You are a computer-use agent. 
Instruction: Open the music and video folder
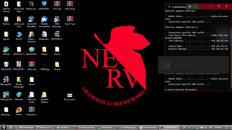pos(19,7)
